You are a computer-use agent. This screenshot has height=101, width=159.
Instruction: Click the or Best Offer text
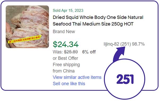[65, 58]
